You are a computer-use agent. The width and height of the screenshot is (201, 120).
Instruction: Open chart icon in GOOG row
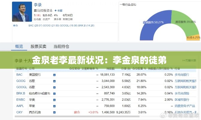[x=54, y=81]
